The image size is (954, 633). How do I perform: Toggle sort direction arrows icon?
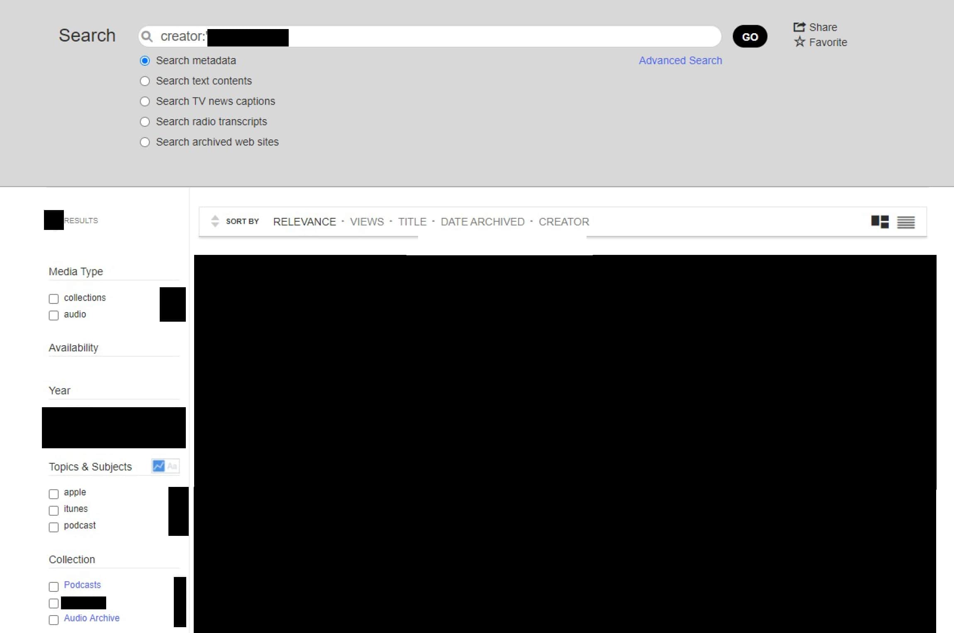point(214,221)
